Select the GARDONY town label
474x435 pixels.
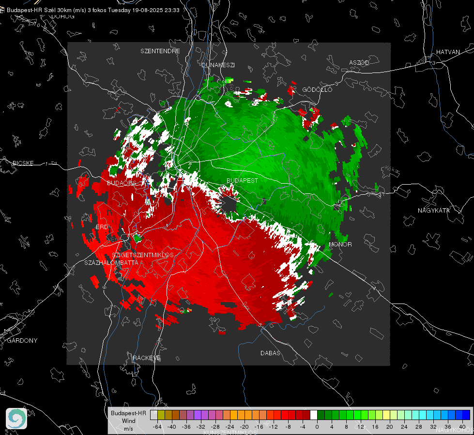tap(22, 340)
